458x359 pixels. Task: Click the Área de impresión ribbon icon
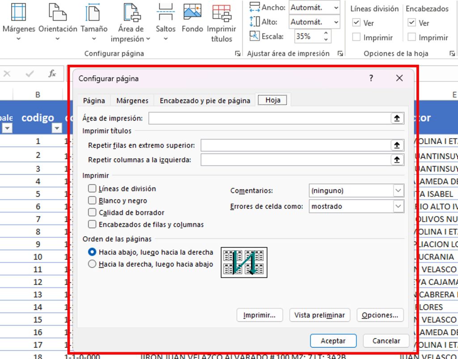point(131,13)
